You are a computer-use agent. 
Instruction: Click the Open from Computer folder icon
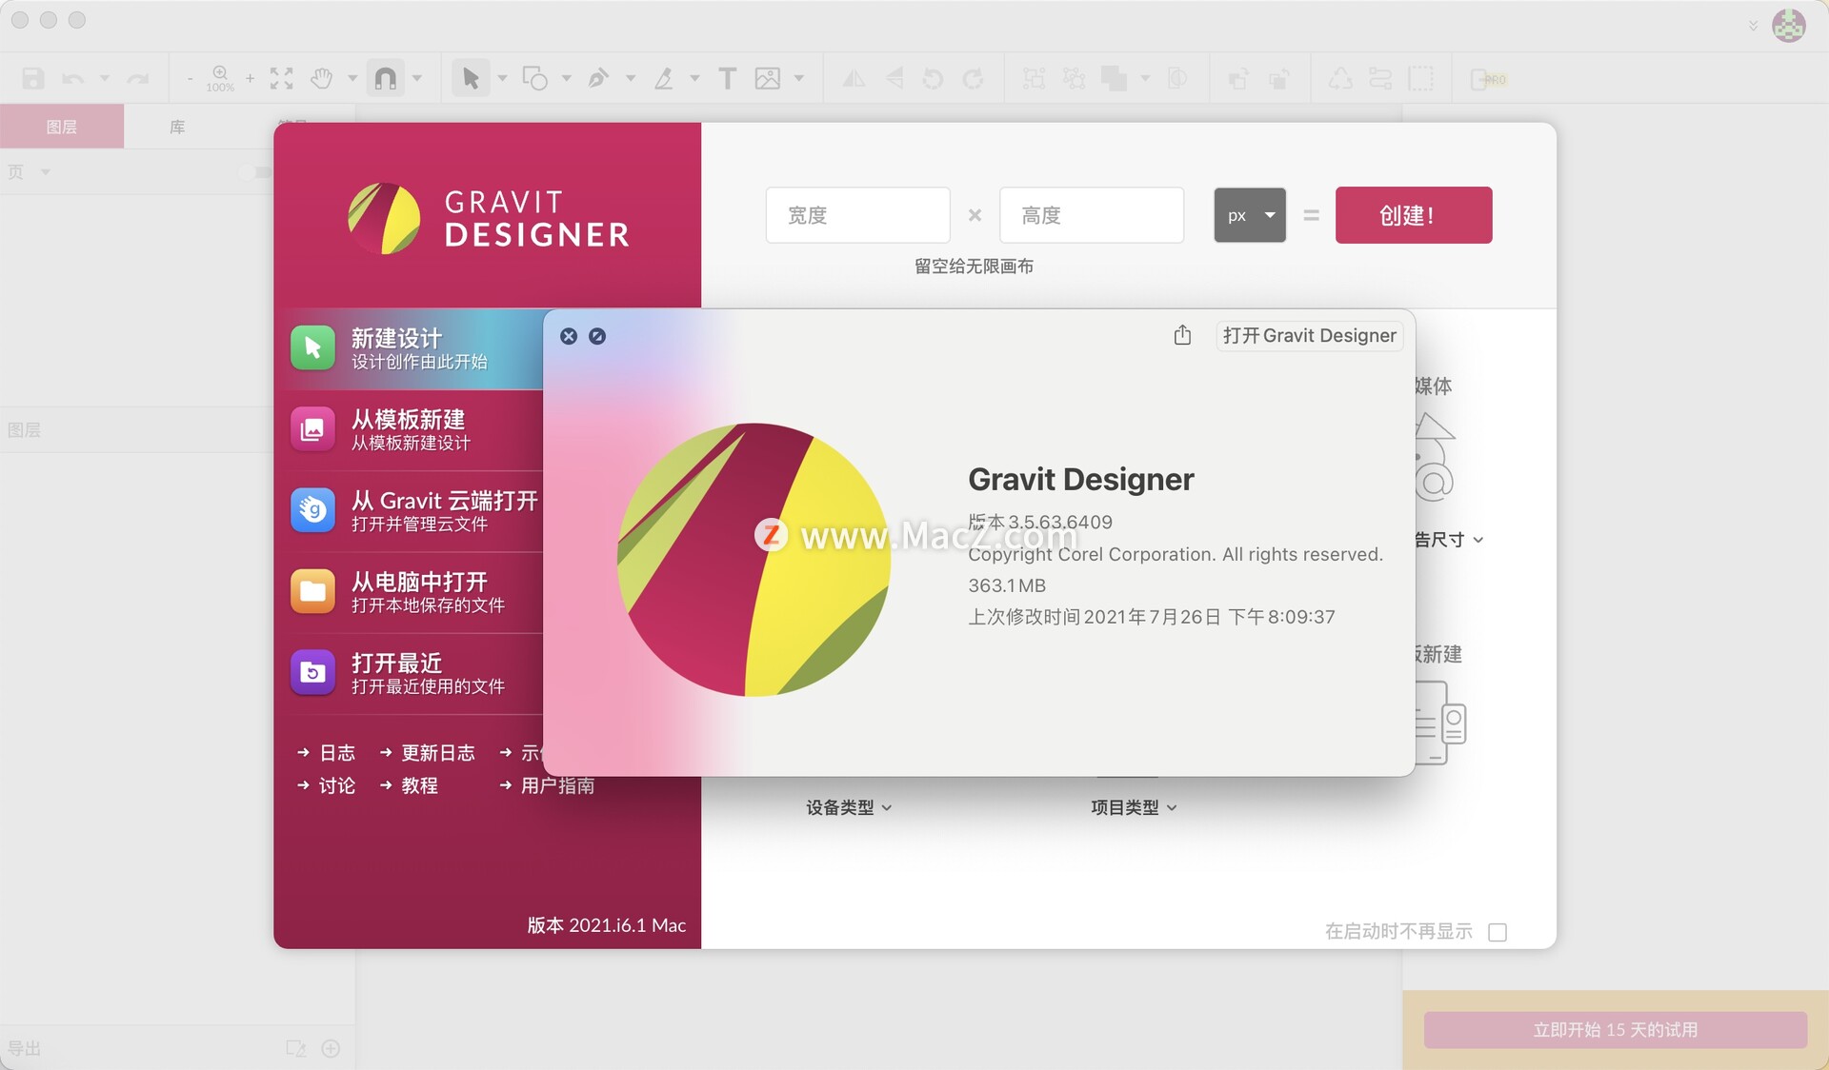pyautogui.click(x=312, y=592)
